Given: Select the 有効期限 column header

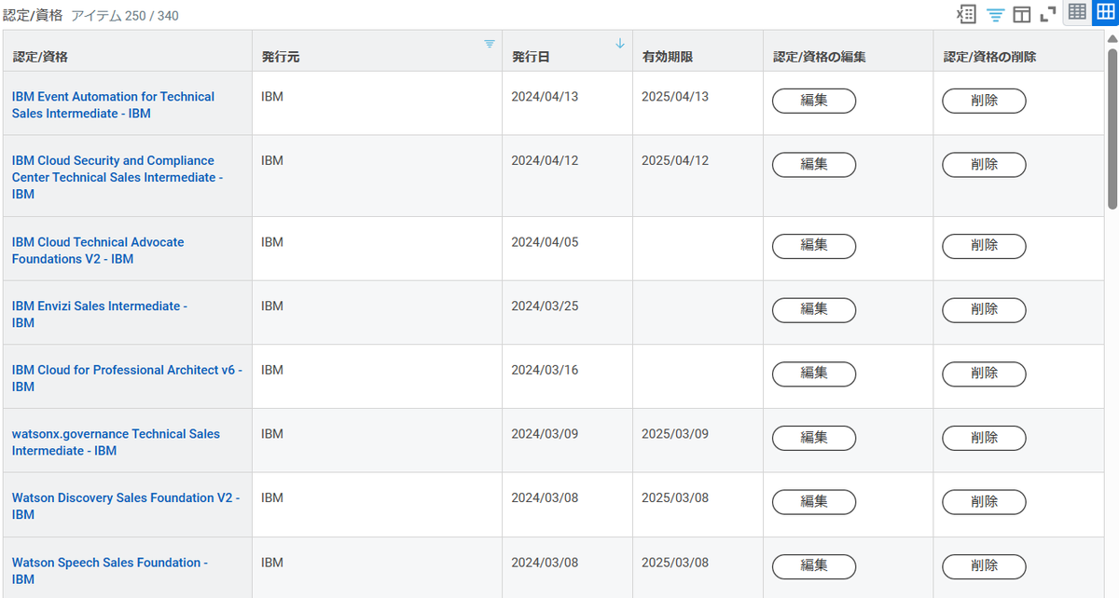Looking at the screenshot, I should 698,50.
